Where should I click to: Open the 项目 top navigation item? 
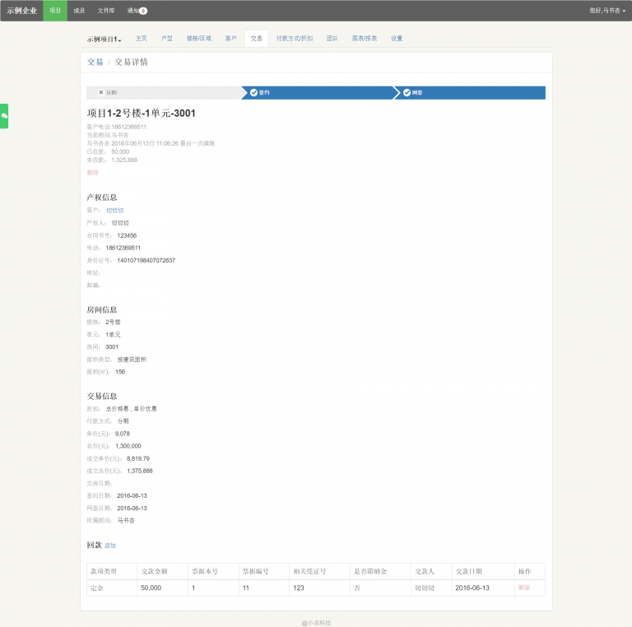click(x=55, y=11)
